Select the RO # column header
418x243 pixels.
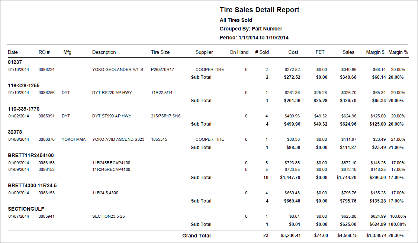click(x=44, y=52)
